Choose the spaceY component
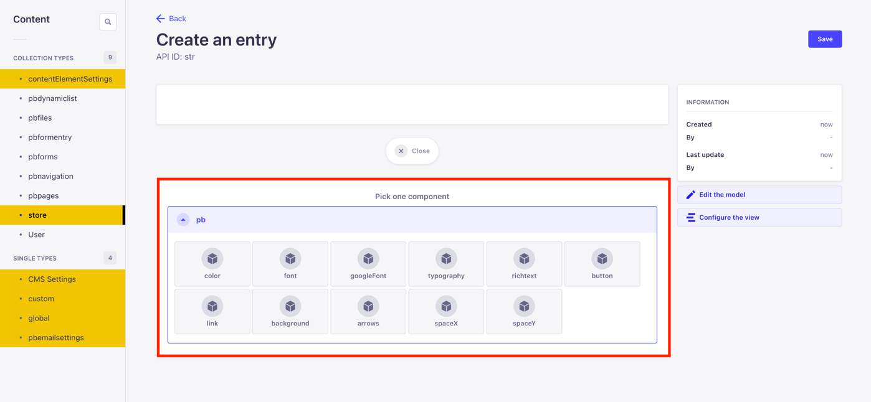 pos(524,311)
